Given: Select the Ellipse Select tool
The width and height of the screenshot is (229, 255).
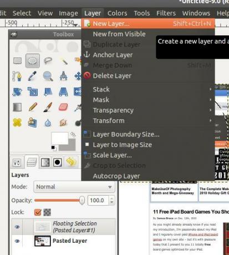Looking at the screenshot, I should click(x=33, y=60).
